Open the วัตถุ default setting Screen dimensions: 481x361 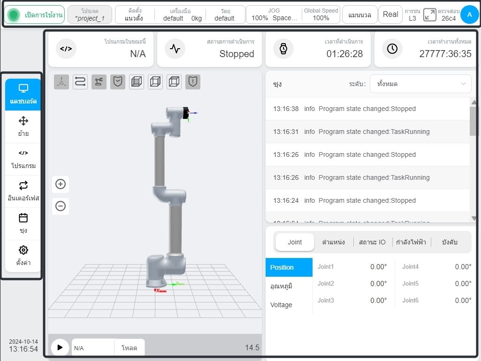pos(225,15)
